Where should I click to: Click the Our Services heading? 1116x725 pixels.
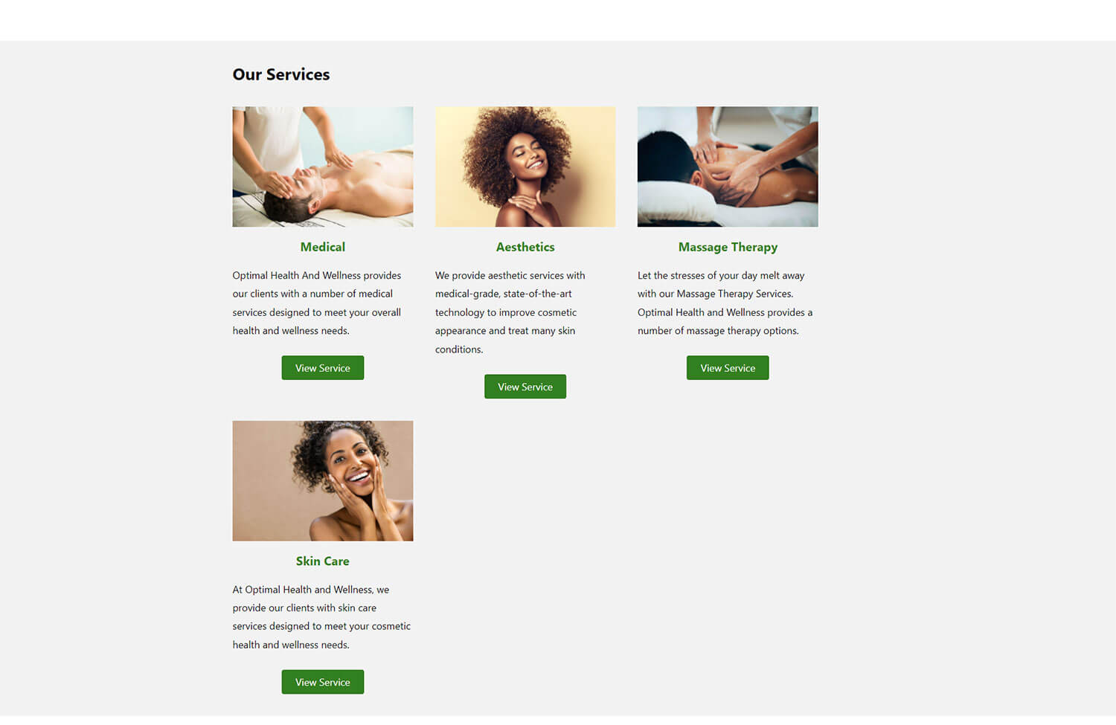(x=281, y=74)
